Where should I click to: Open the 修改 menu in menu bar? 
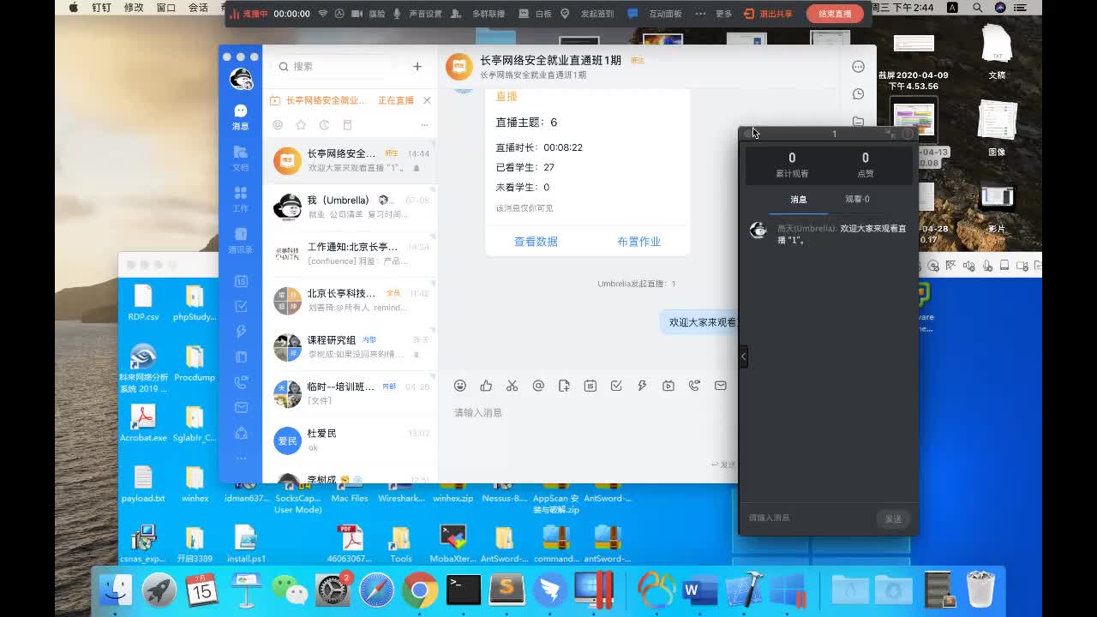click(134, 7)
